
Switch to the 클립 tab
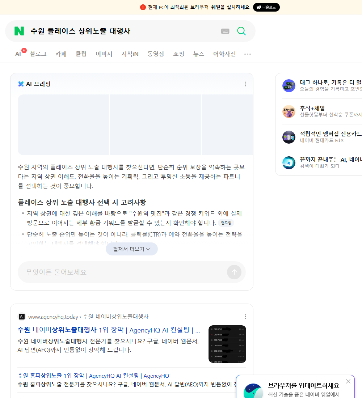coord(81,54)
